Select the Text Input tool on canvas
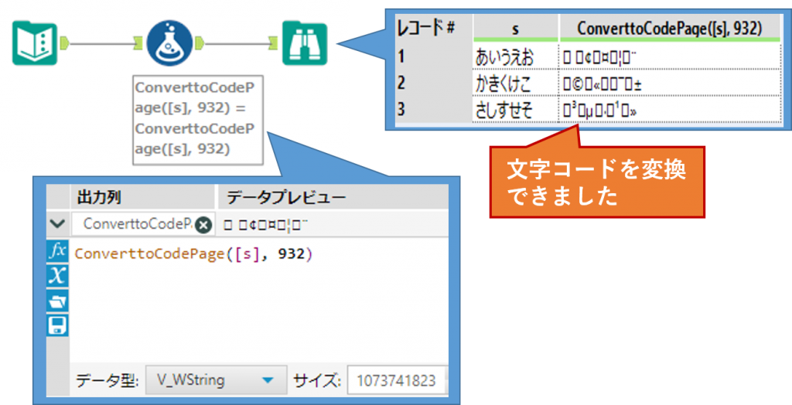 point(35,43)
